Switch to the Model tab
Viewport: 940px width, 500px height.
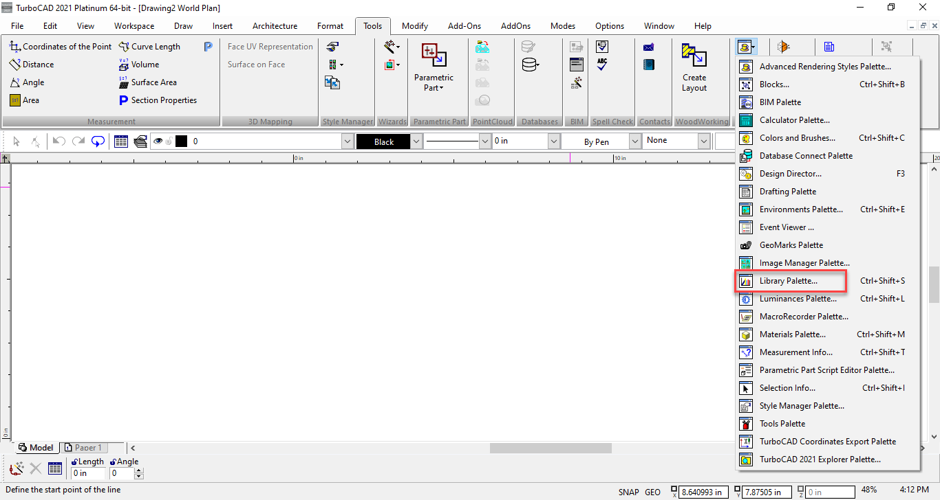pos(36,448)
